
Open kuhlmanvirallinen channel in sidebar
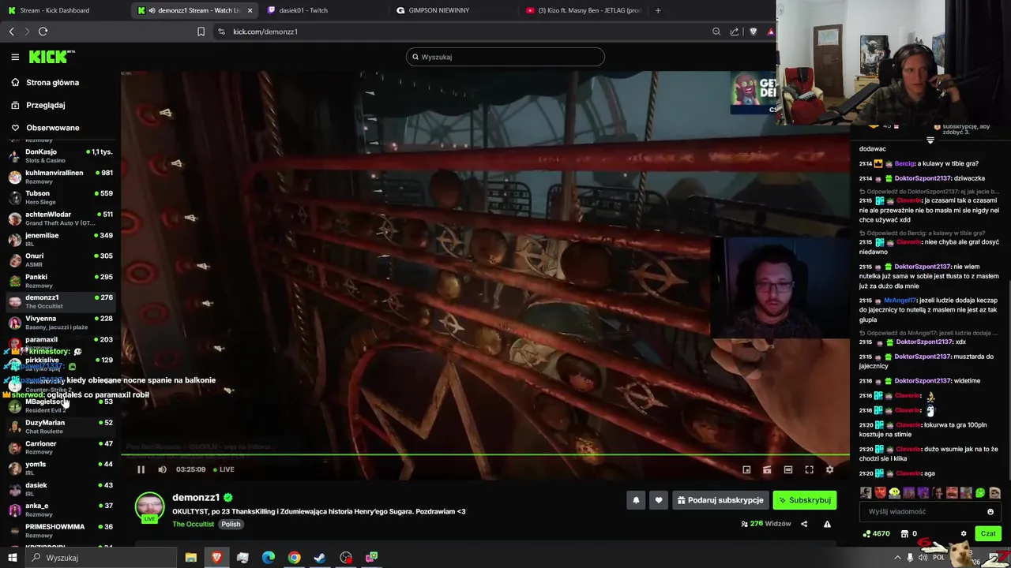click(60, 177)
